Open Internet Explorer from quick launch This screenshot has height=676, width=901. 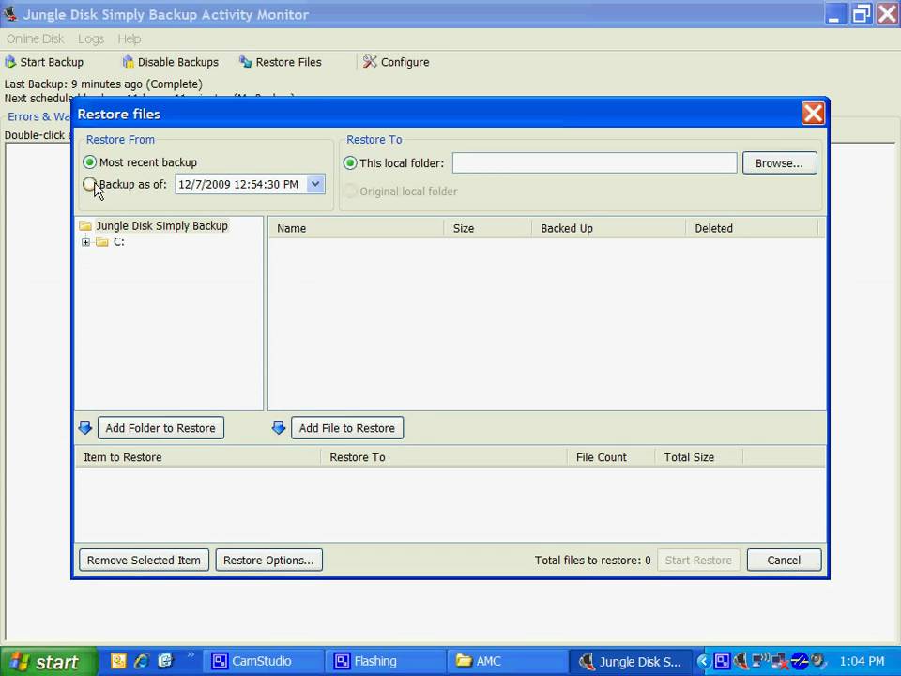pyautogui.click(x=142, y=661)
